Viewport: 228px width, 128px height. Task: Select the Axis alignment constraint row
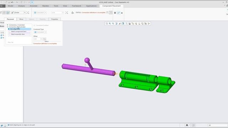20,29
